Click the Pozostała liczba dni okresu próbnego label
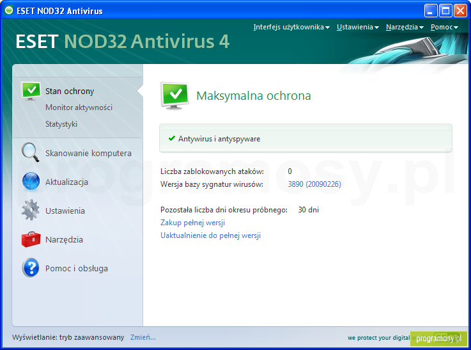Viewport: 471px width, 350px height. tap(224, 210)
